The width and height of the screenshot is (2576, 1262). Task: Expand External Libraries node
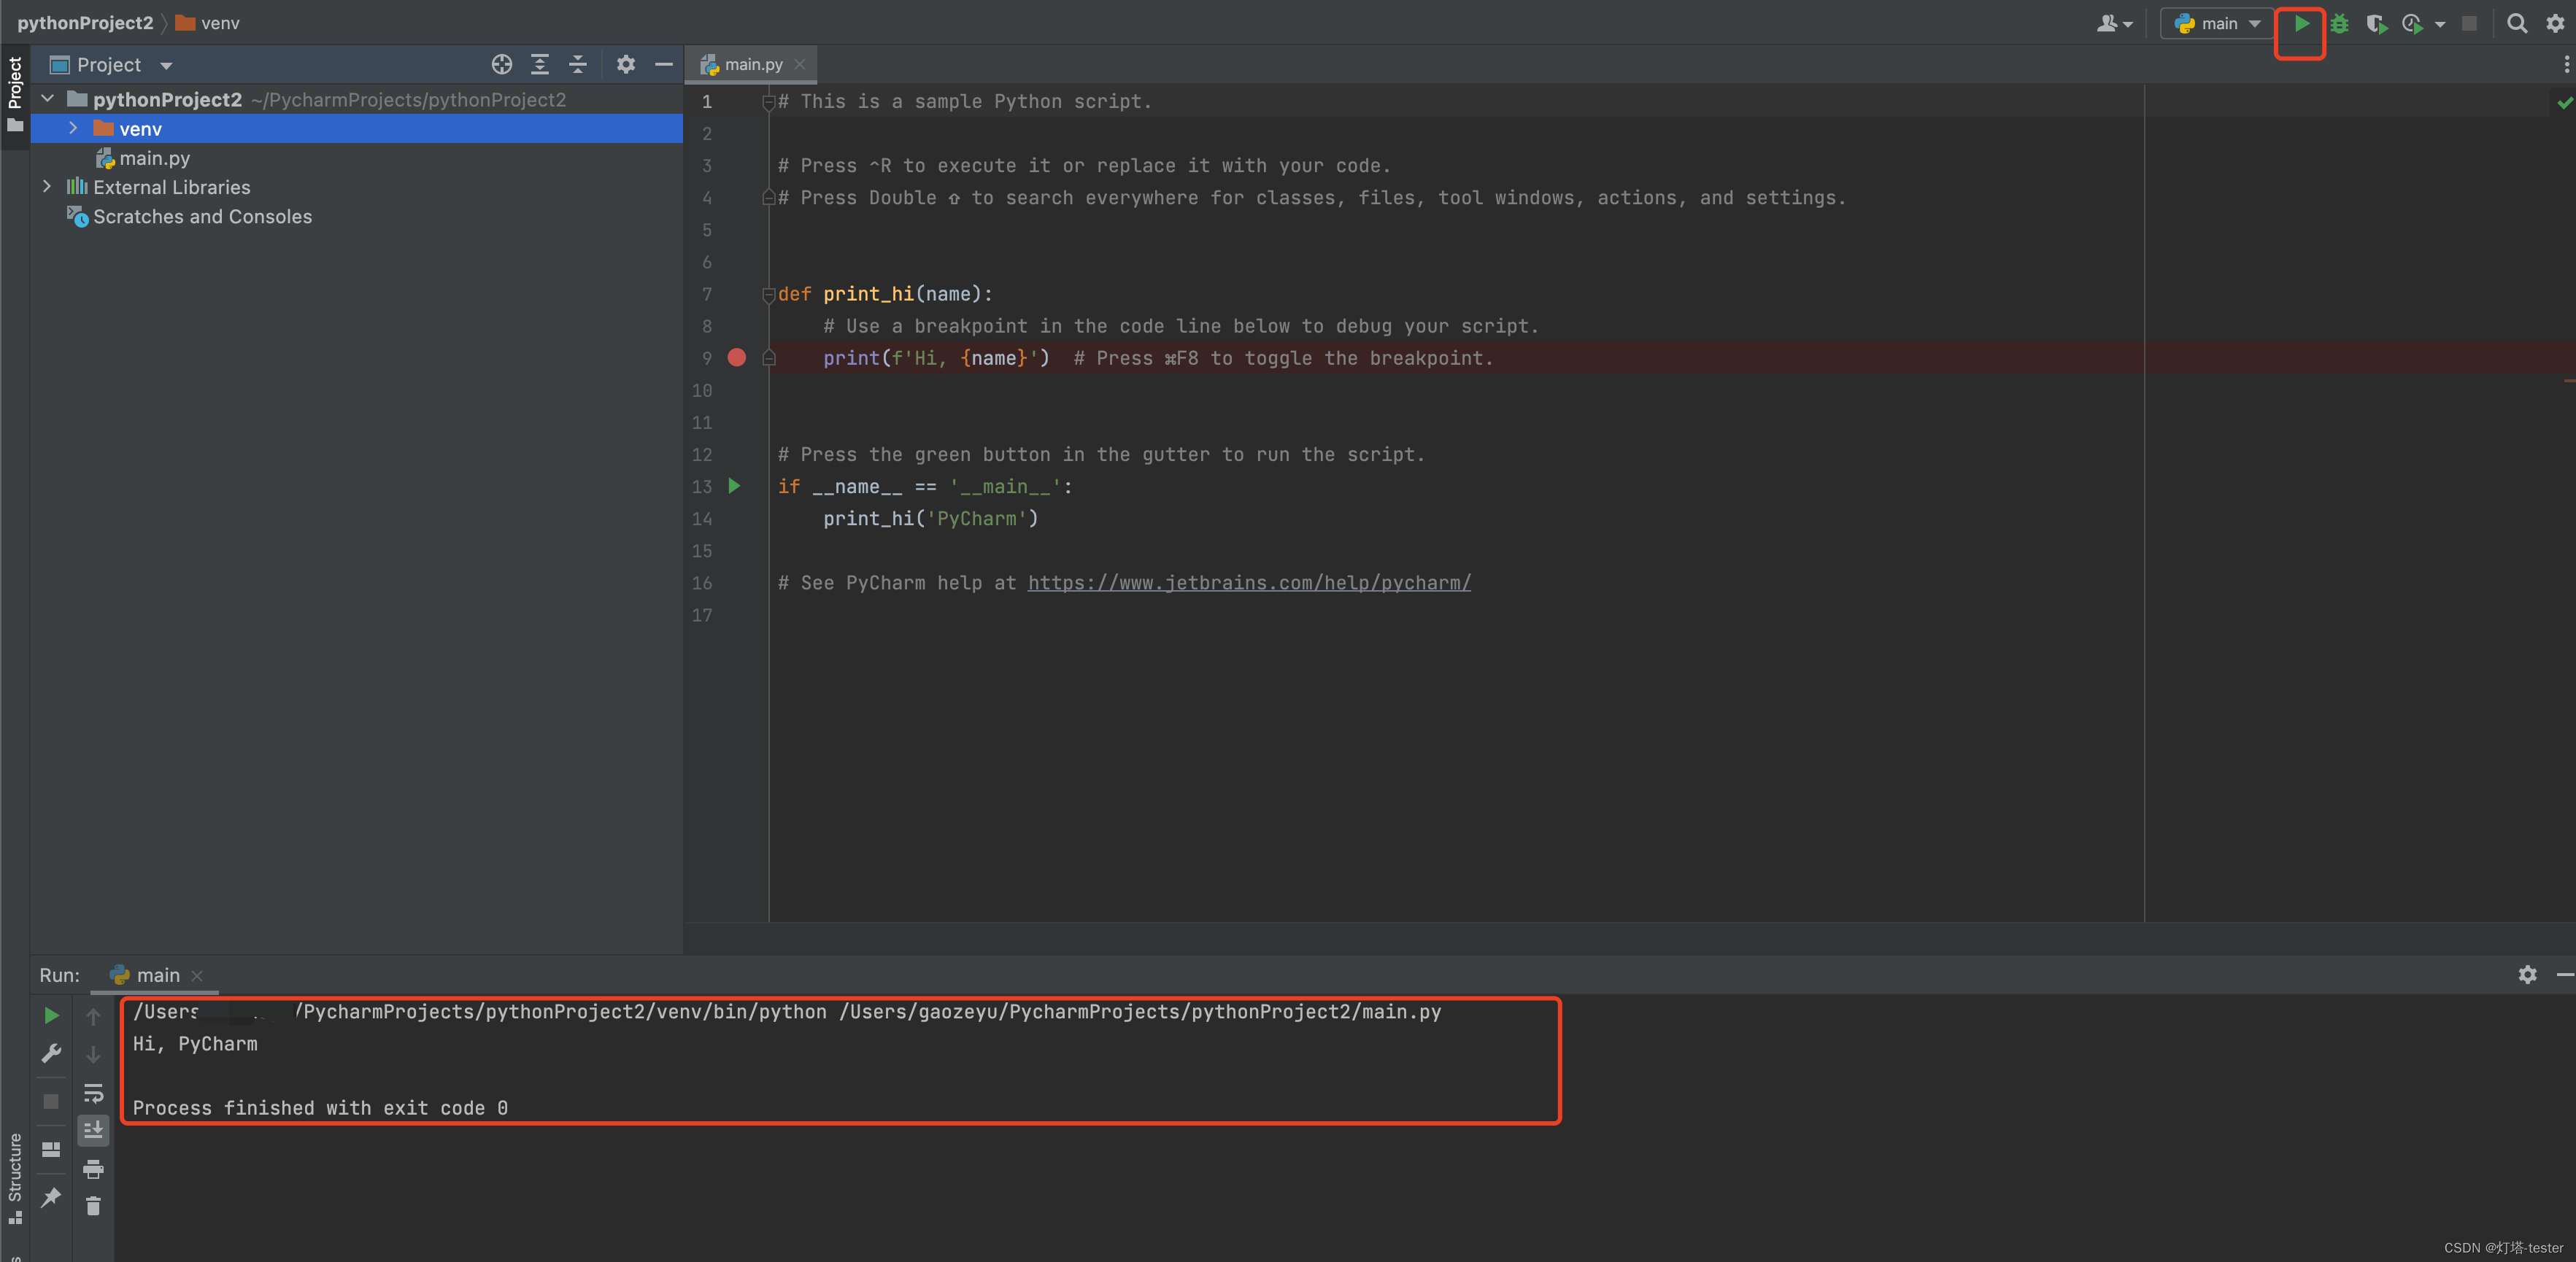[47, 187]
